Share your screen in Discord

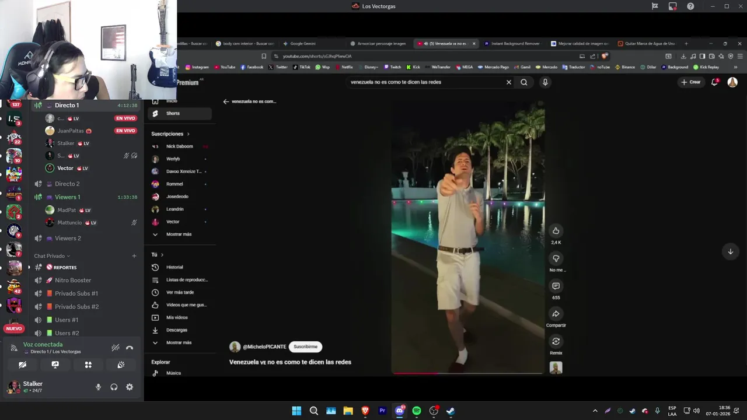click(55, 365)
